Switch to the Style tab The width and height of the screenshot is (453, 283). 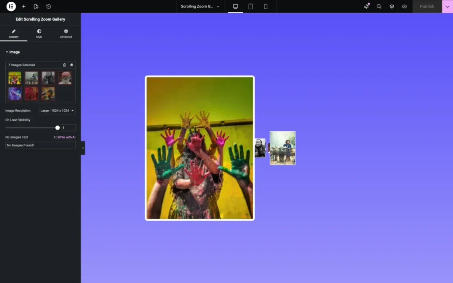point(39,33)
